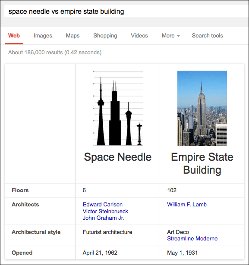Click the About 186,000 results text
Viewport: 249px width, 265px height.
click(x=55, y=53)
